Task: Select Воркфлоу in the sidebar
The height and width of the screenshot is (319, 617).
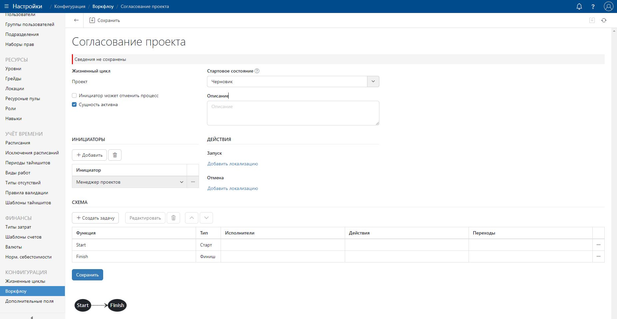Action: coord(32,291)
